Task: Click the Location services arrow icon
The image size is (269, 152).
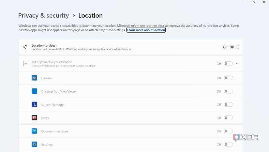Action: coord(25,47)
